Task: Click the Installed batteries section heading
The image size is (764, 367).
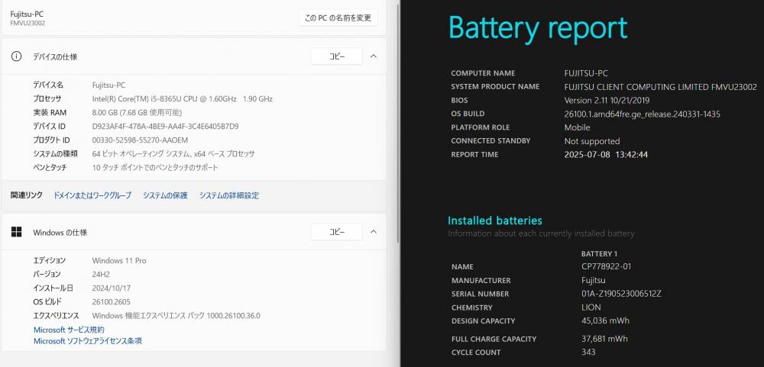Action: 494,221
